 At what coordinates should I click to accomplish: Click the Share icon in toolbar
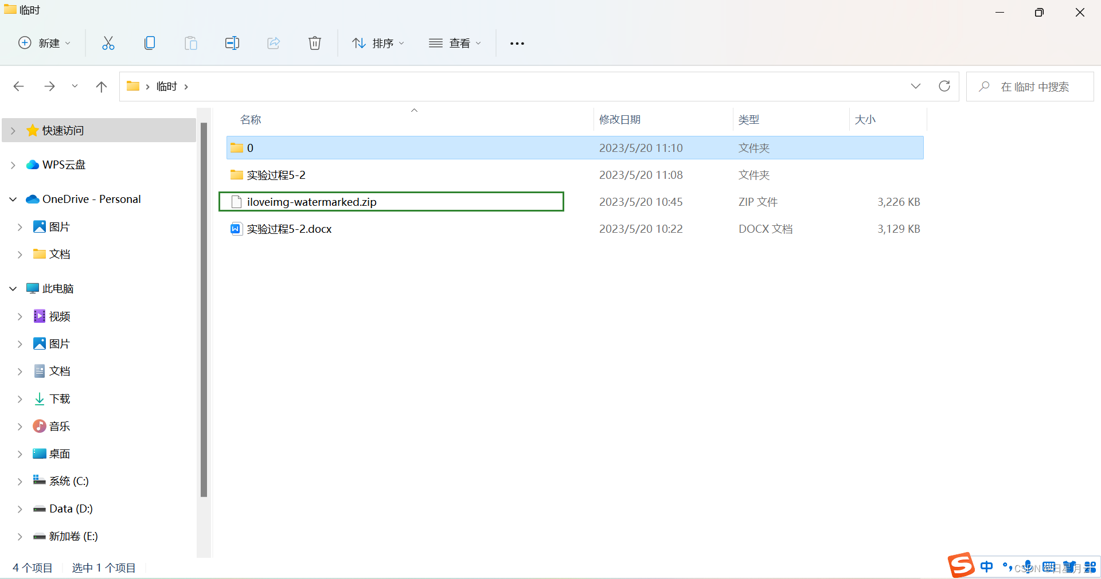pos(274,43)
